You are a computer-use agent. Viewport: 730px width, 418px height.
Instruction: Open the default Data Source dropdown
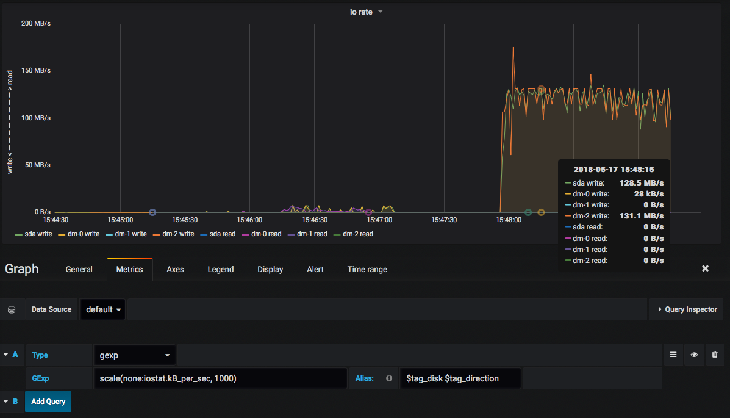[102, 309]
